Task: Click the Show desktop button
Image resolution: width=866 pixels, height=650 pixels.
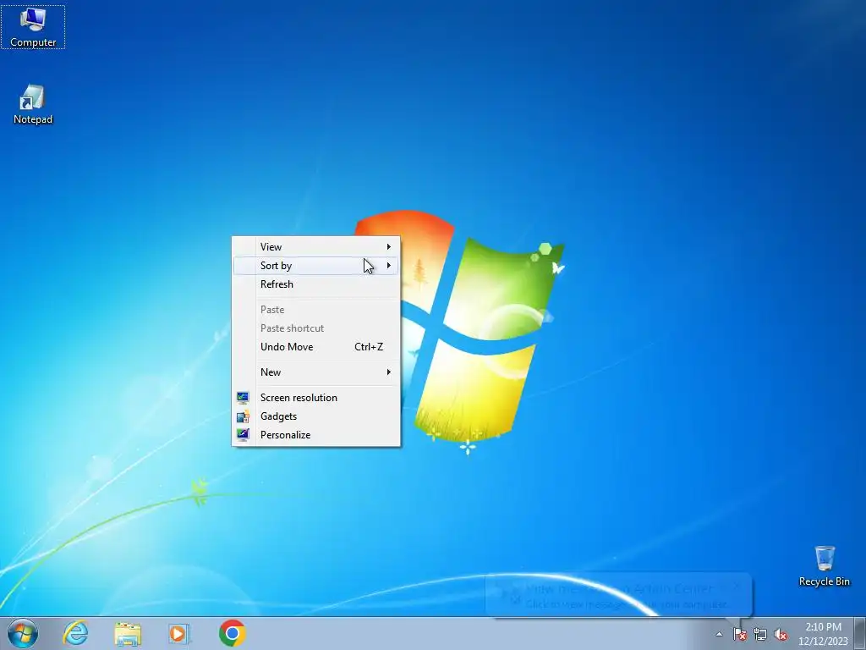Action: (860, 634)
